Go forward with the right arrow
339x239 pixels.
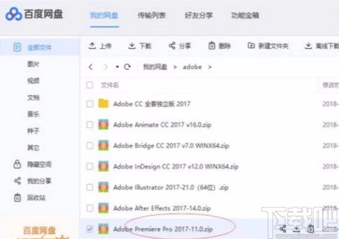[x=105, y=67]
